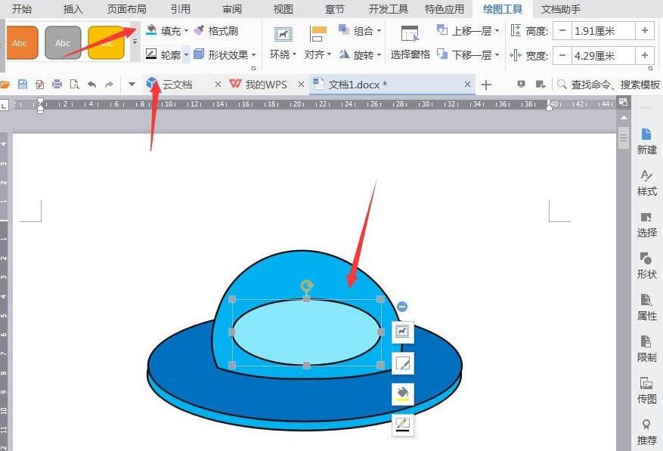Image resolution: width=663 pixels, height=451 pixels.
Task: Click the 宽度 value field 4.29厘米
Action: pos(603,55)
